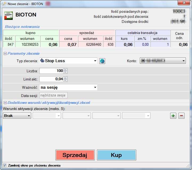Click the 'ostatnia transakcja' group header
This screenshot has height=170, width=192.
(x=143, y=33)
